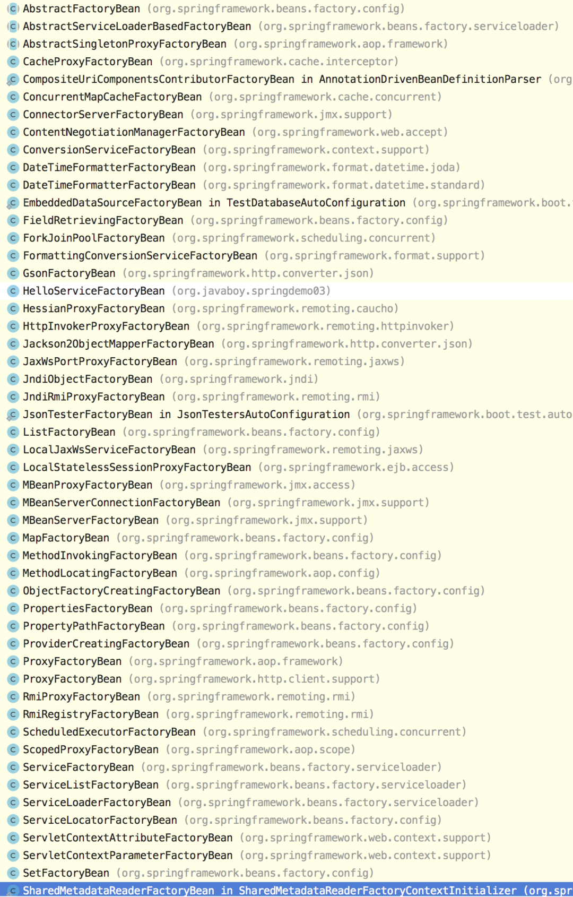This screenshot has height=897, width=573.
Task: Select ContentNegotiationManagerFactoryBean entry
Action: [x=286, y=132]
